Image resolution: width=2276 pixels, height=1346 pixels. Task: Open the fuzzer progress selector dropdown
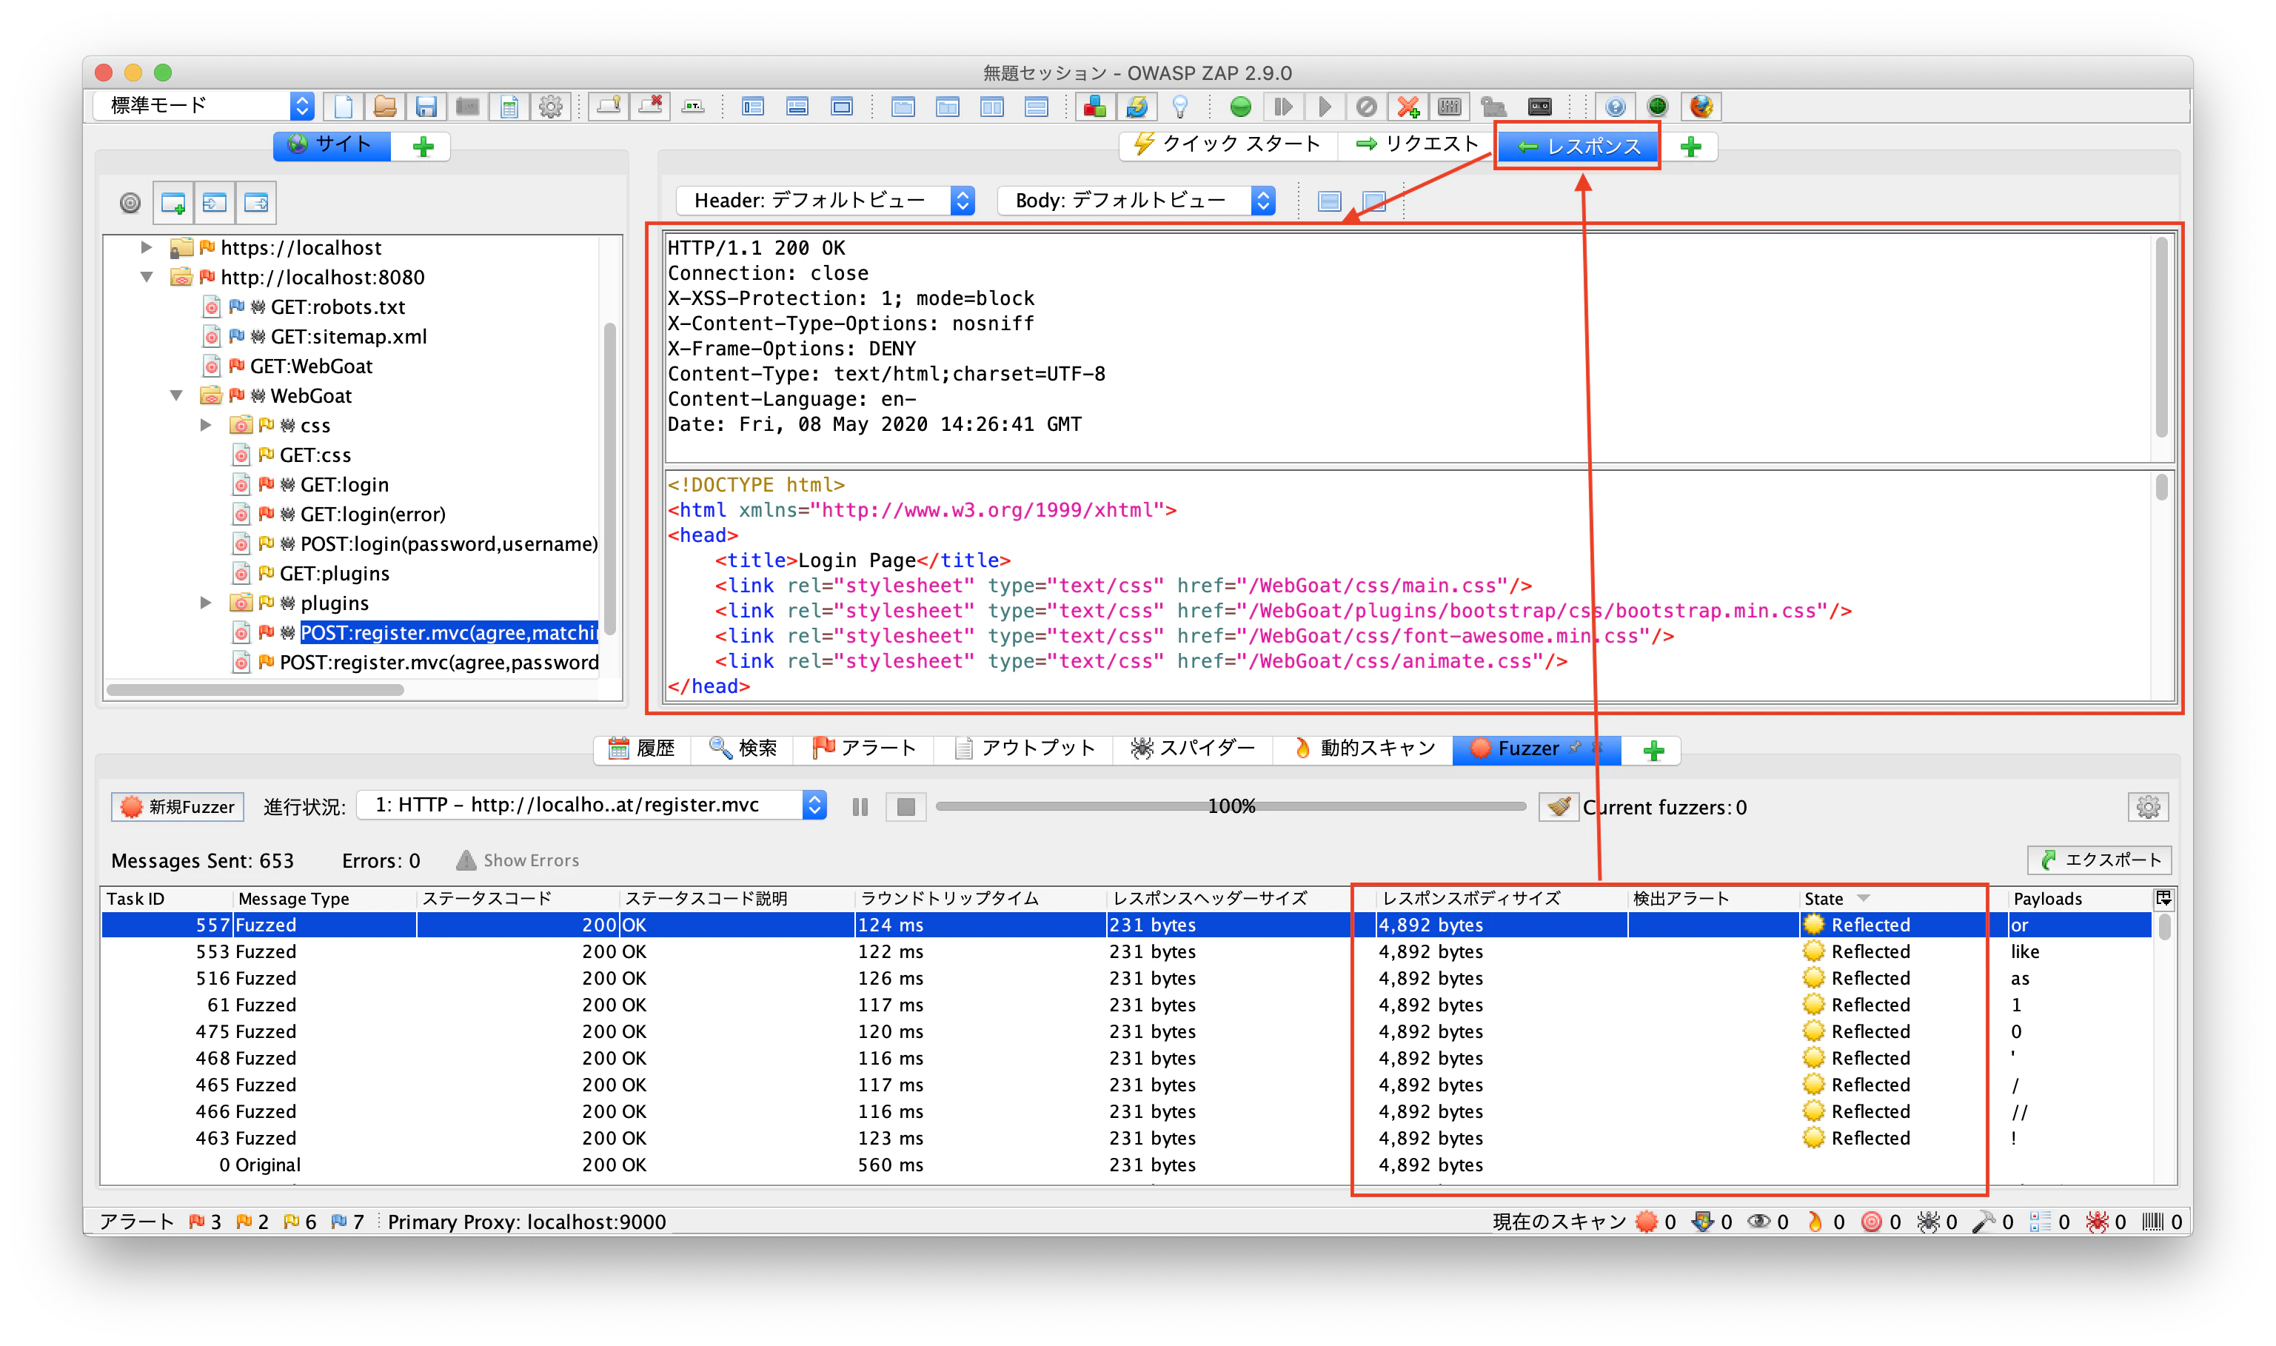[x=592, y=806]
